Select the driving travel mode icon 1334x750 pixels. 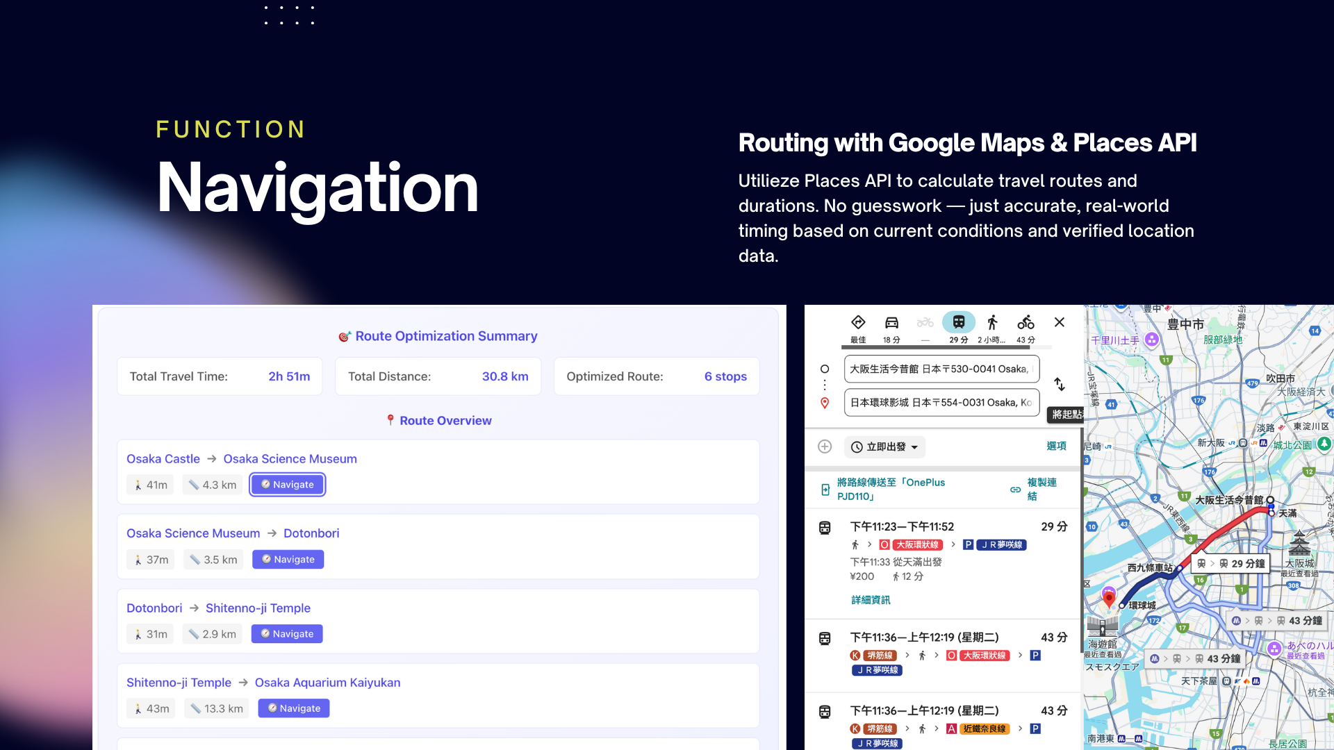[x=891, y=323]
